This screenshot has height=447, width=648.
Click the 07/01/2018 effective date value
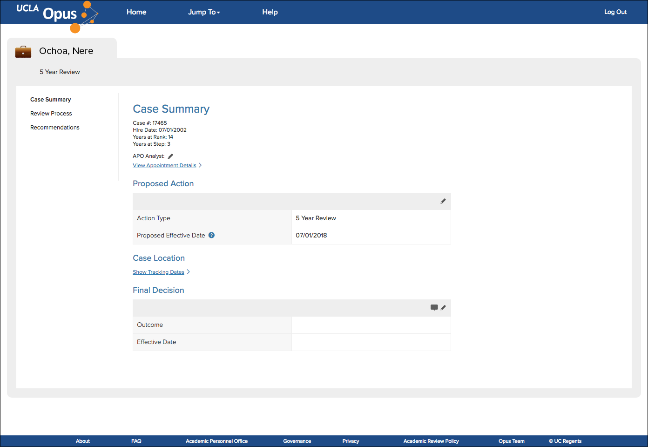(x=311, y=236)
